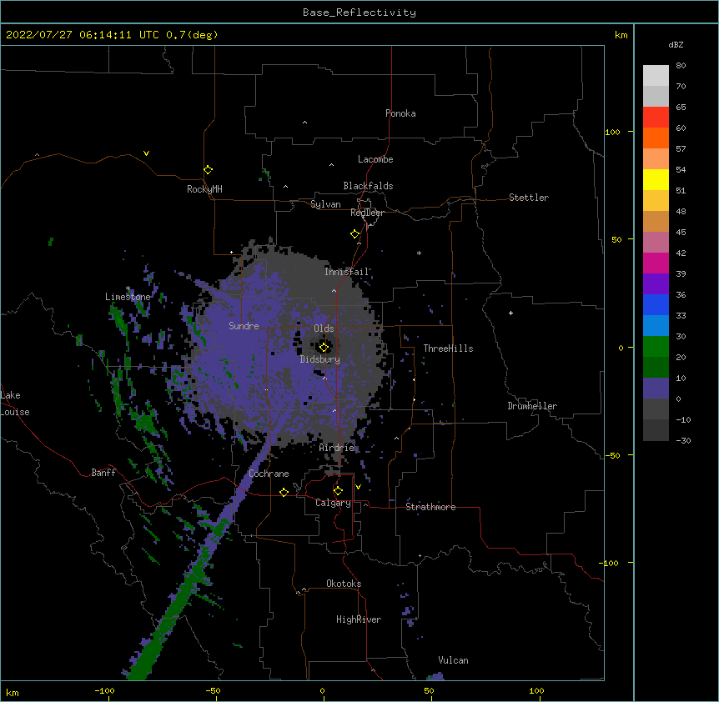Select the pink 42-45 dBZ legend swatch
This screenshot has height=702, width=719.
coord(656,243)
